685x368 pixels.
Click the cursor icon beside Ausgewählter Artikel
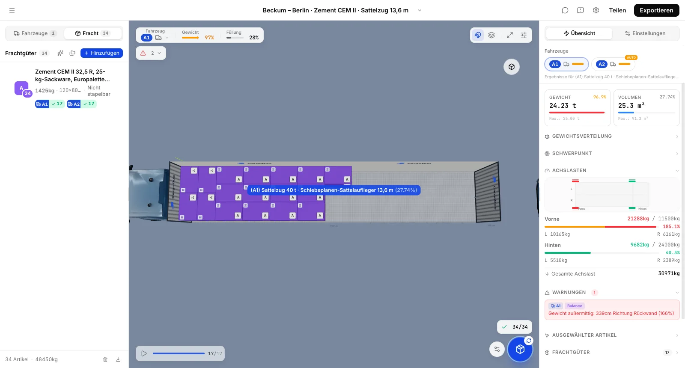point(547,335)
